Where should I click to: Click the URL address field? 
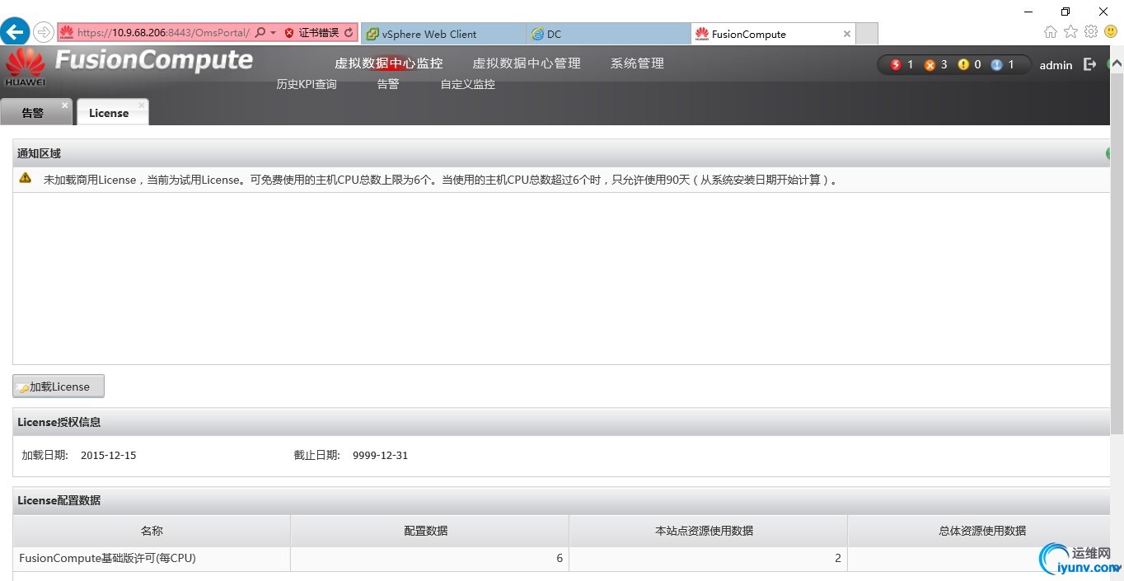pos(163,33)
